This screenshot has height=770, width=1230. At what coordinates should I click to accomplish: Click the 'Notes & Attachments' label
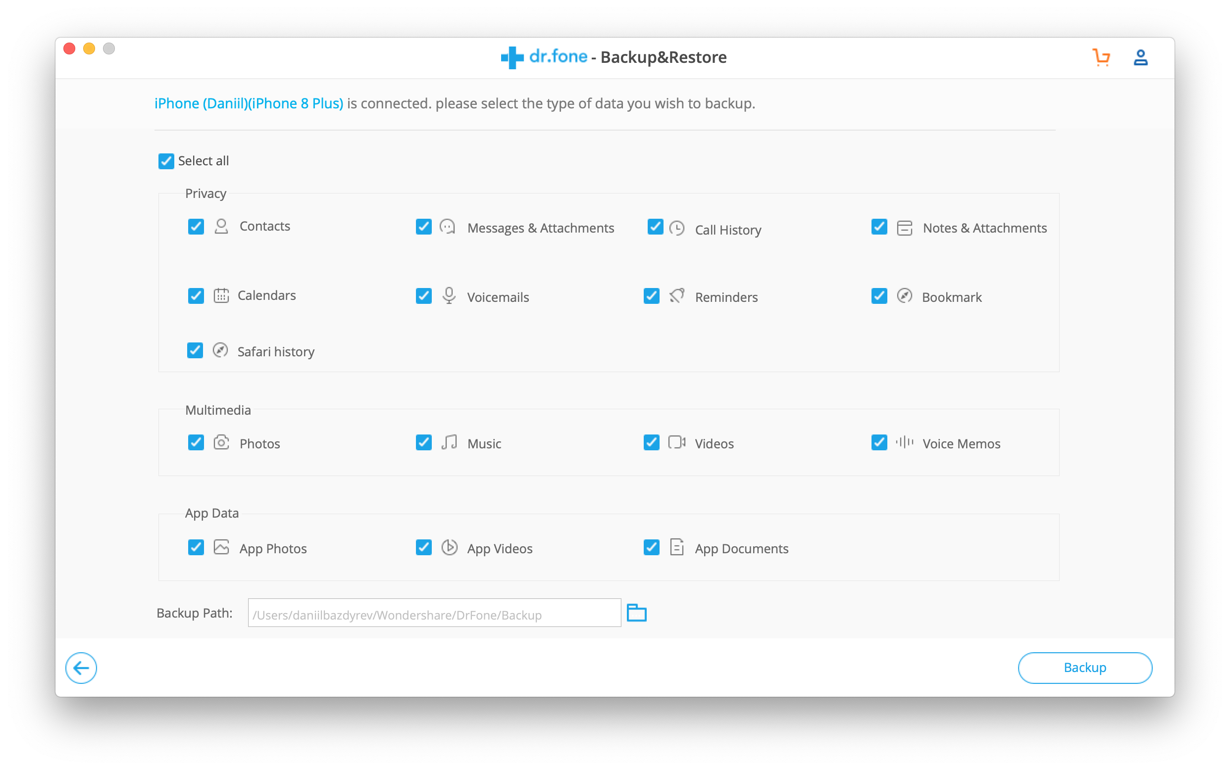tap(984, 228)
